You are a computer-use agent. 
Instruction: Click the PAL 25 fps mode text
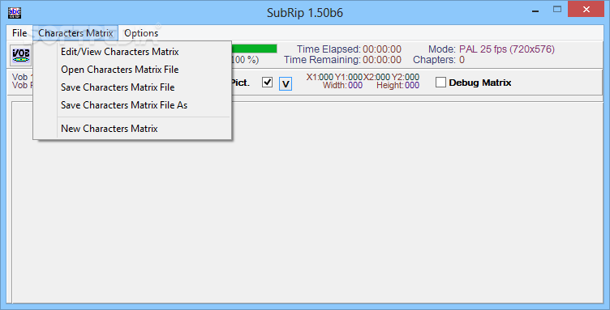point(506,49)
